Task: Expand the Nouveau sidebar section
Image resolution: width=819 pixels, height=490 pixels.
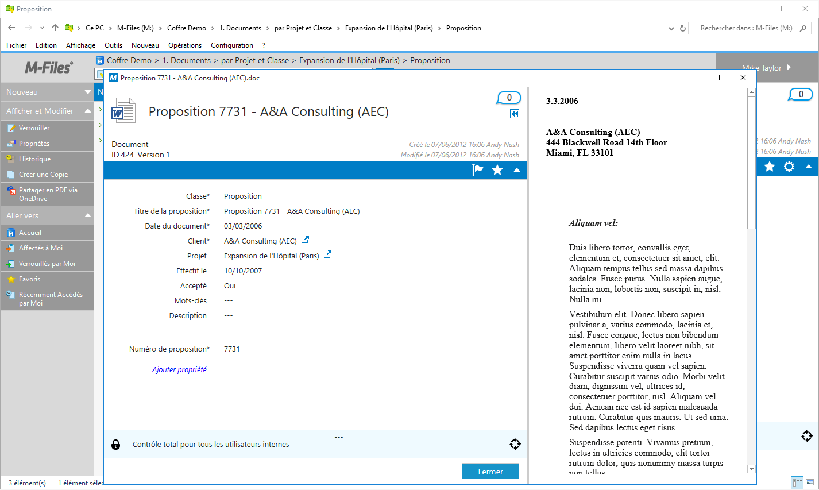Action: tap(88, 92)
